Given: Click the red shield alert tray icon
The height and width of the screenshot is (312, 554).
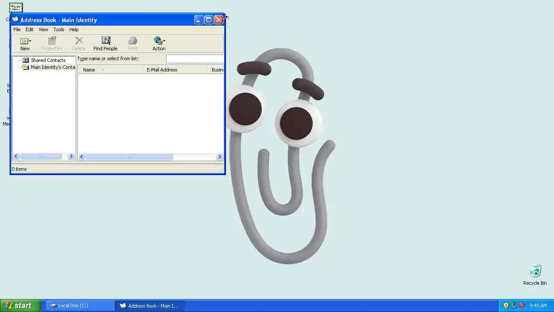Looking at the screenshot, I should (x=522, y=305).
